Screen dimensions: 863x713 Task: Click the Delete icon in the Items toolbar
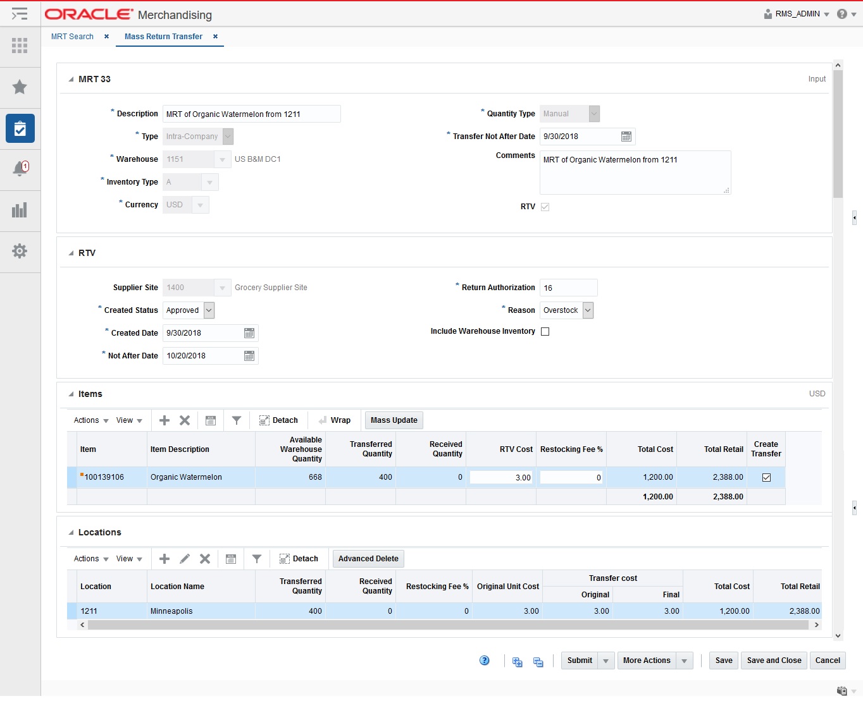pyautogui.click(x=184, y=420)
